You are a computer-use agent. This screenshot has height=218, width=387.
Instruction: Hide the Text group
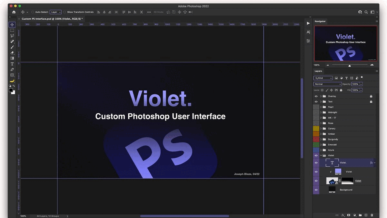click(316, 101)
